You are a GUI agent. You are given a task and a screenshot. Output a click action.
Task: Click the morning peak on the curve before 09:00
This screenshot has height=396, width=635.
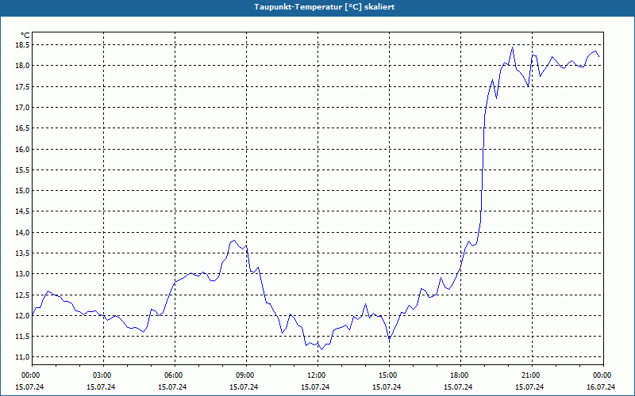[234, 241]
